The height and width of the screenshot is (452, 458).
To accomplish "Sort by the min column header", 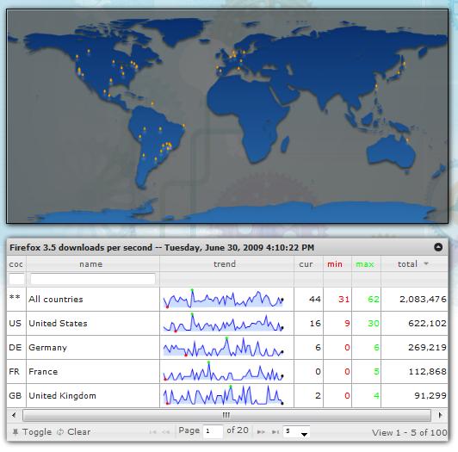I will [335, 264].
